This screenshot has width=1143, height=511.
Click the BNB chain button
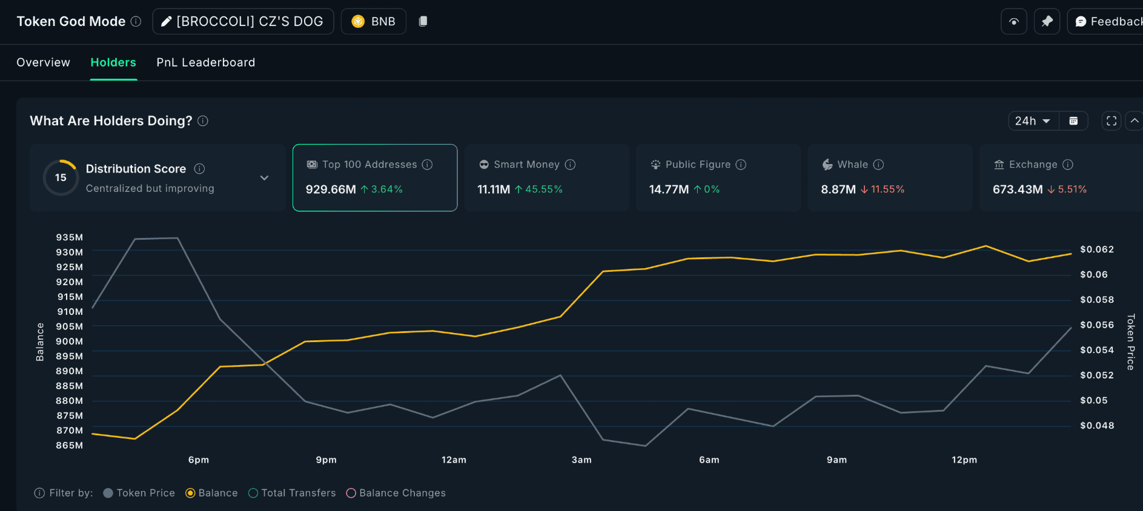click(373, 22)
